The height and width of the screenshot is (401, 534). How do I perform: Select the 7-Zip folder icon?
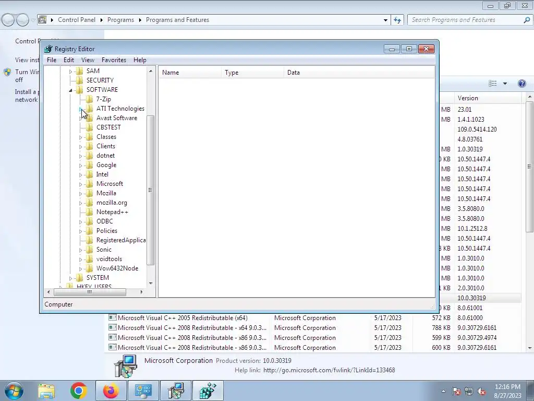(x=90, y=99)
